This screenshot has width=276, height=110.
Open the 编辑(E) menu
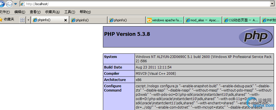pyautogui.click(x=20, y=12)
